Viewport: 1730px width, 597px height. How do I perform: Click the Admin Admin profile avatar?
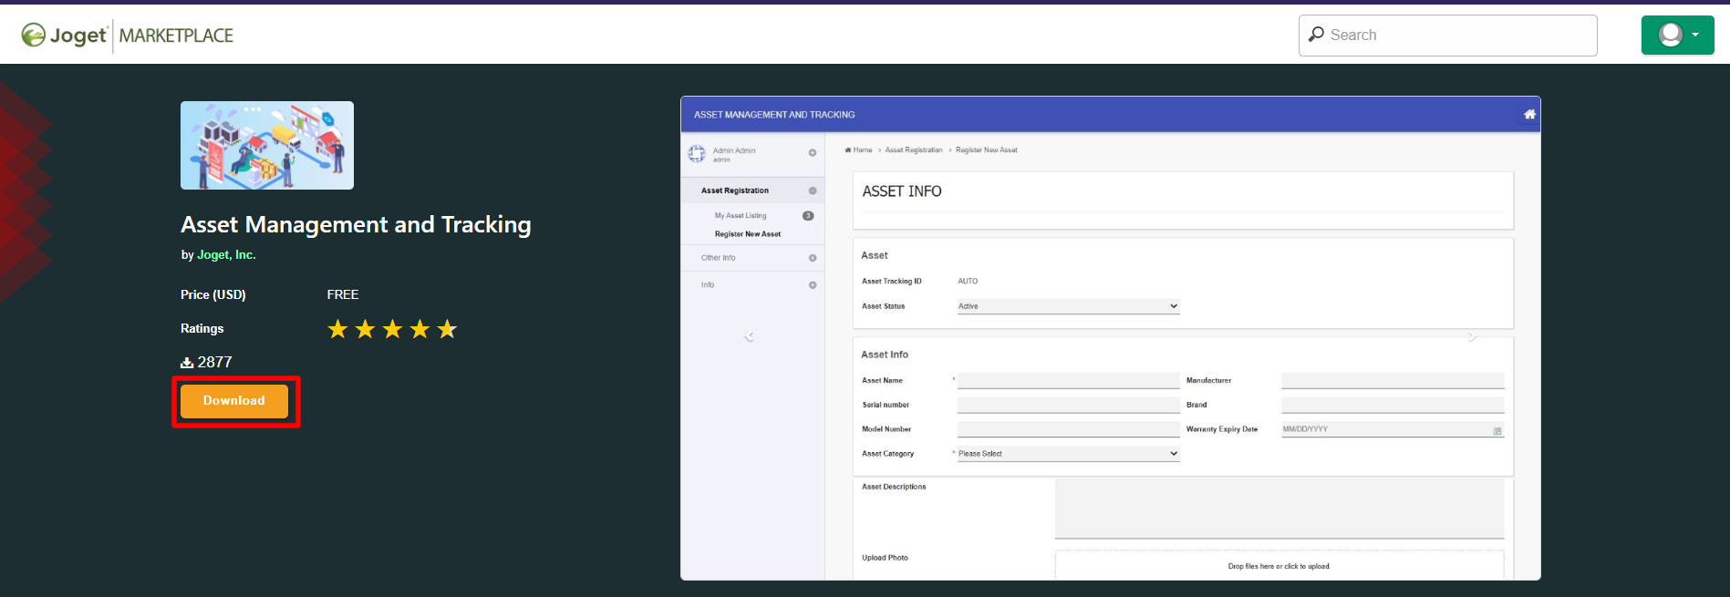(697, 154)
